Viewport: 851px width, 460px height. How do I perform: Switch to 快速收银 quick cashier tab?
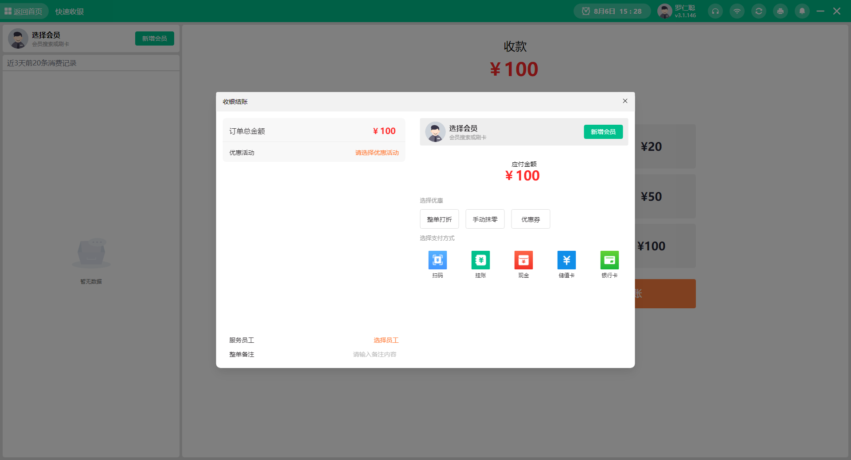point(69,11)
